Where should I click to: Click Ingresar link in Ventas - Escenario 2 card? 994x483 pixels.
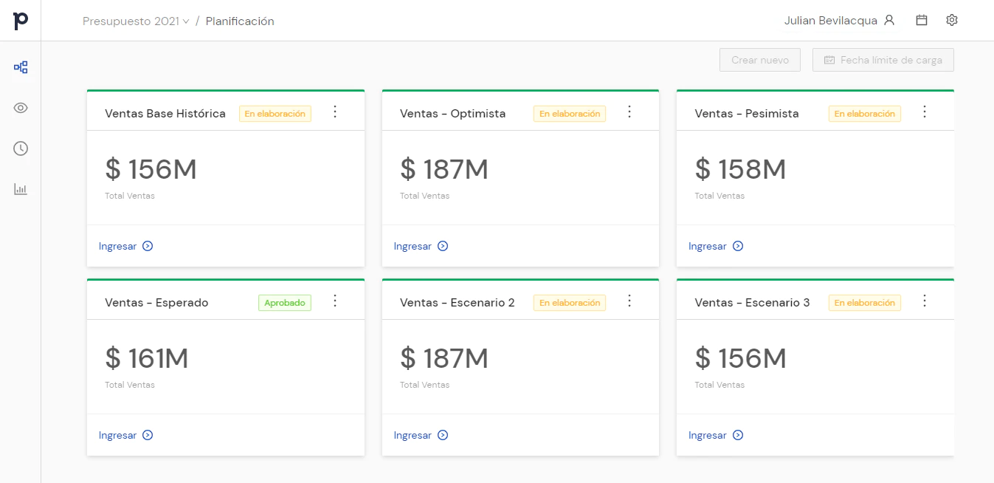[x=413, y=435]
